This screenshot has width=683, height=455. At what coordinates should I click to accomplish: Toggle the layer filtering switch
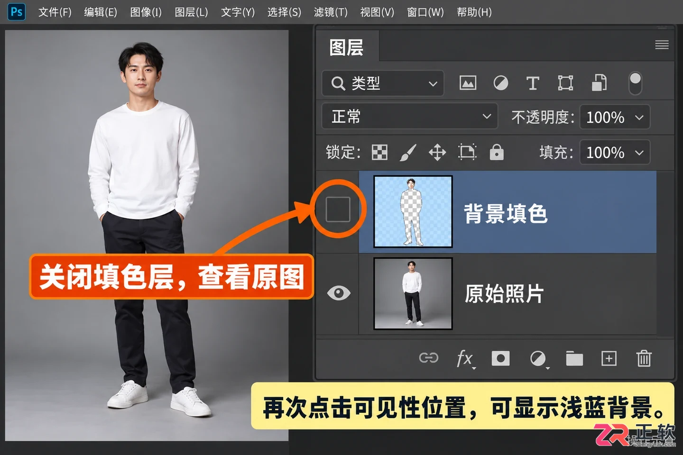click(x=635, y=83)
